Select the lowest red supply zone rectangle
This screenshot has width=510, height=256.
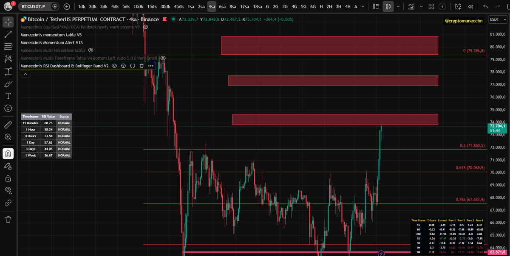335,120
